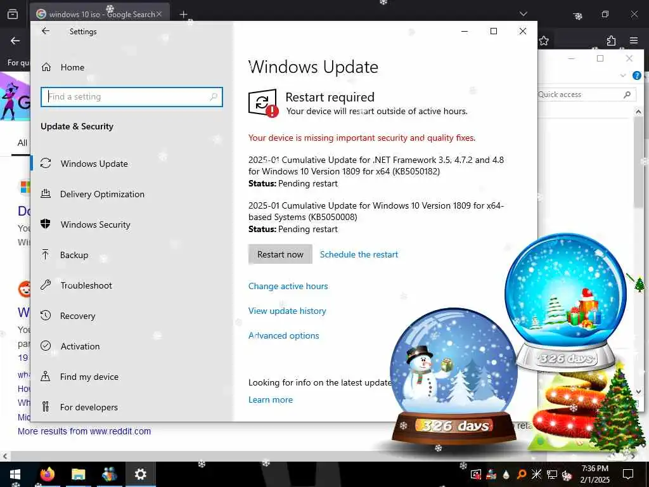Click the Delivery Optimization icon
649x487 pixels.
click(x=46, y=193)
